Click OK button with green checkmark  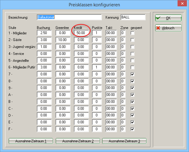tap(168, 18)
